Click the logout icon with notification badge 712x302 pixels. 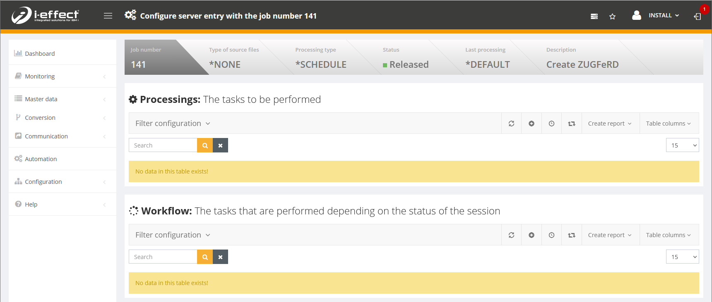(698, 16)
